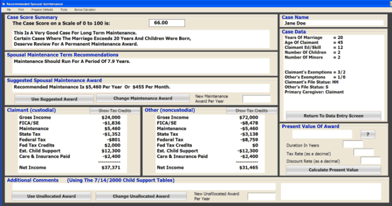This screenshot has width=392, height=206.
Task: Open the Print menu
Action: coord(21,10)
